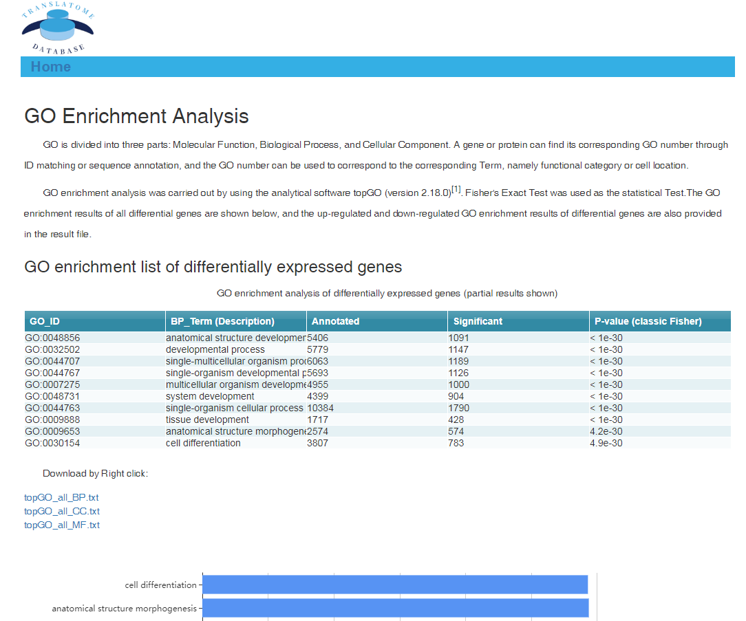Click the table caption 'partial results shown'
Viewport: 746px width, 621px height.
[x=511, y=294]
